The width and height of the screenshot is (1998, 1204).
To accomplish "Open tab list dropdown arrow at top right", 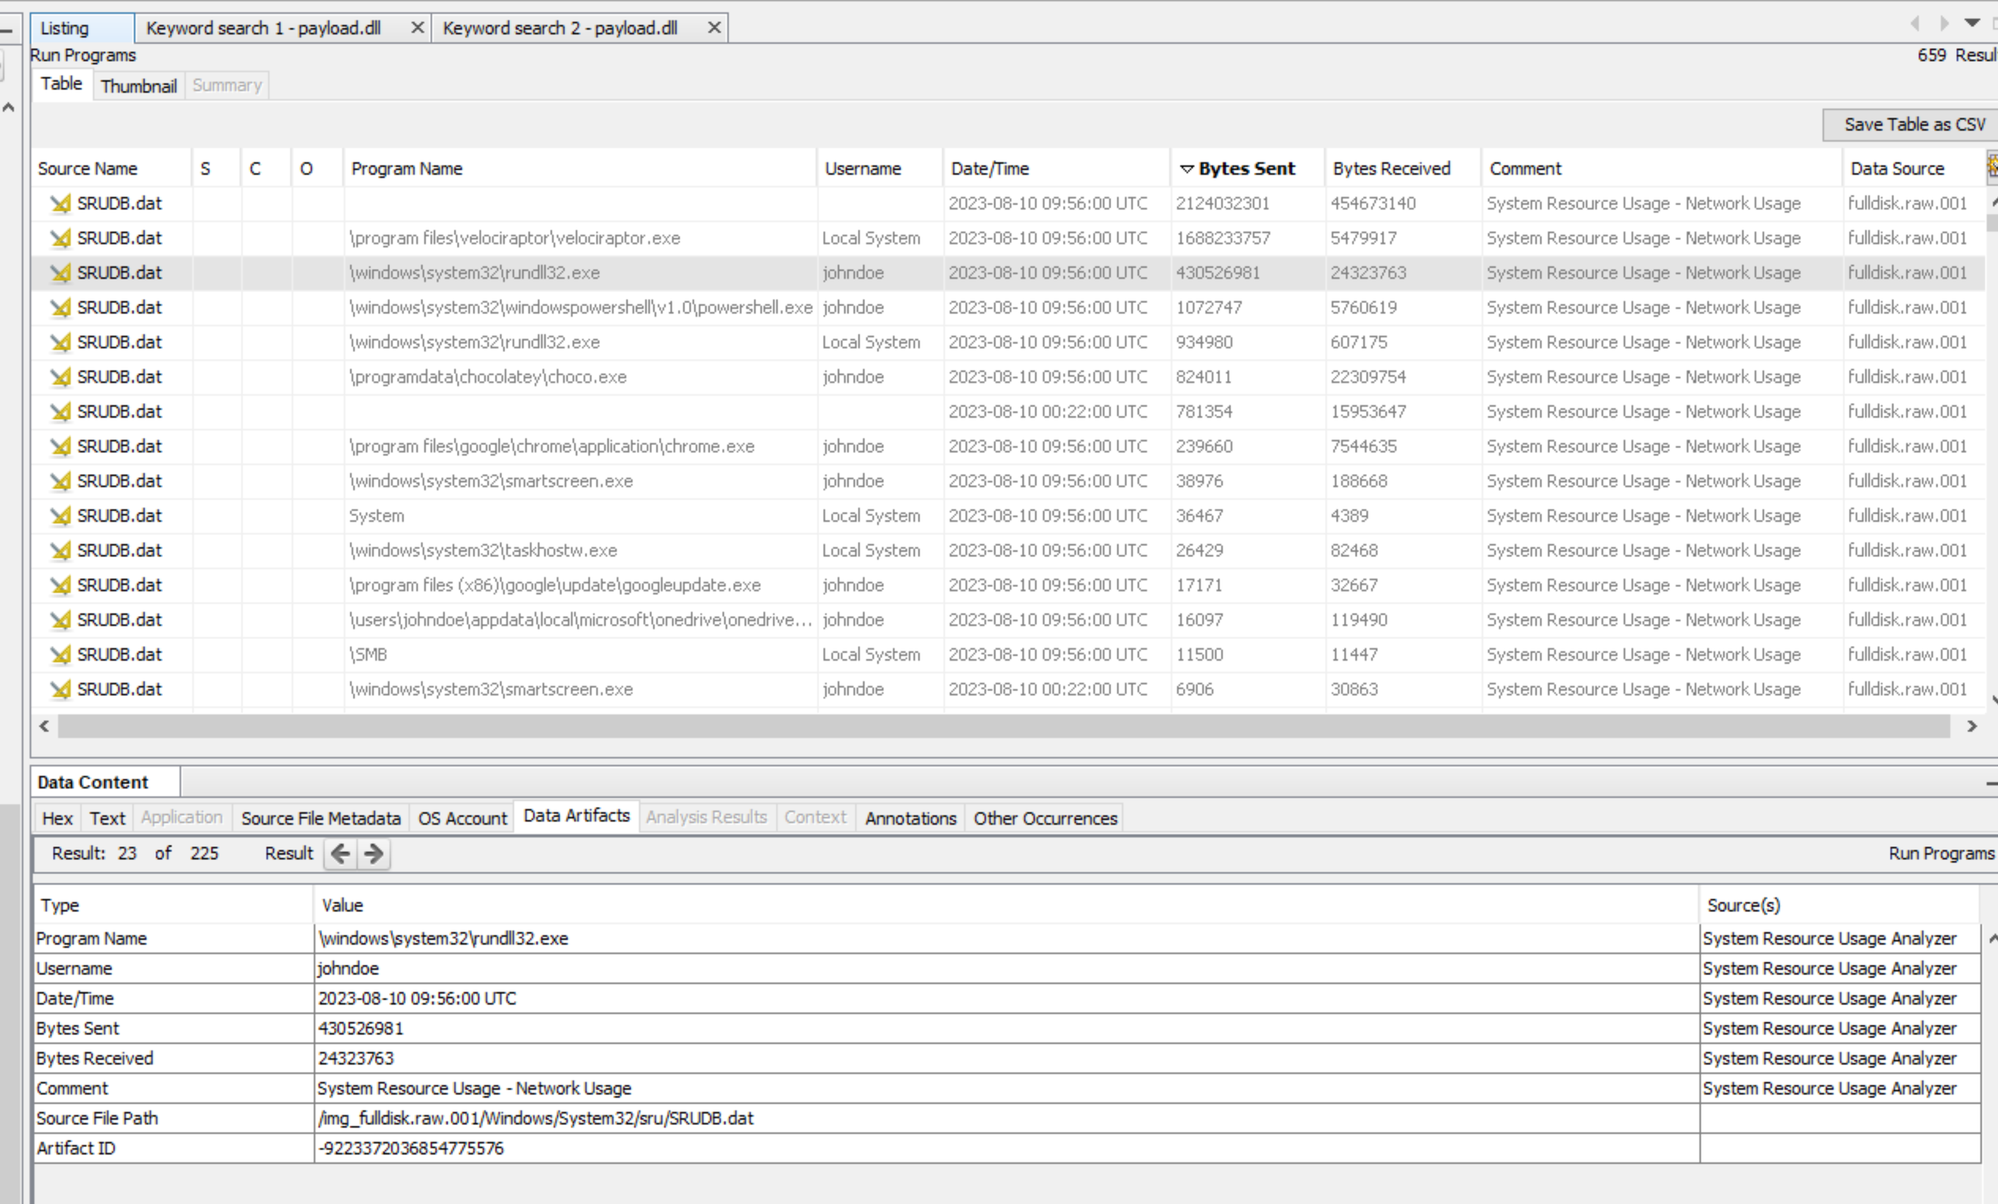I will pyautogui.click(x=1972, y=23).
